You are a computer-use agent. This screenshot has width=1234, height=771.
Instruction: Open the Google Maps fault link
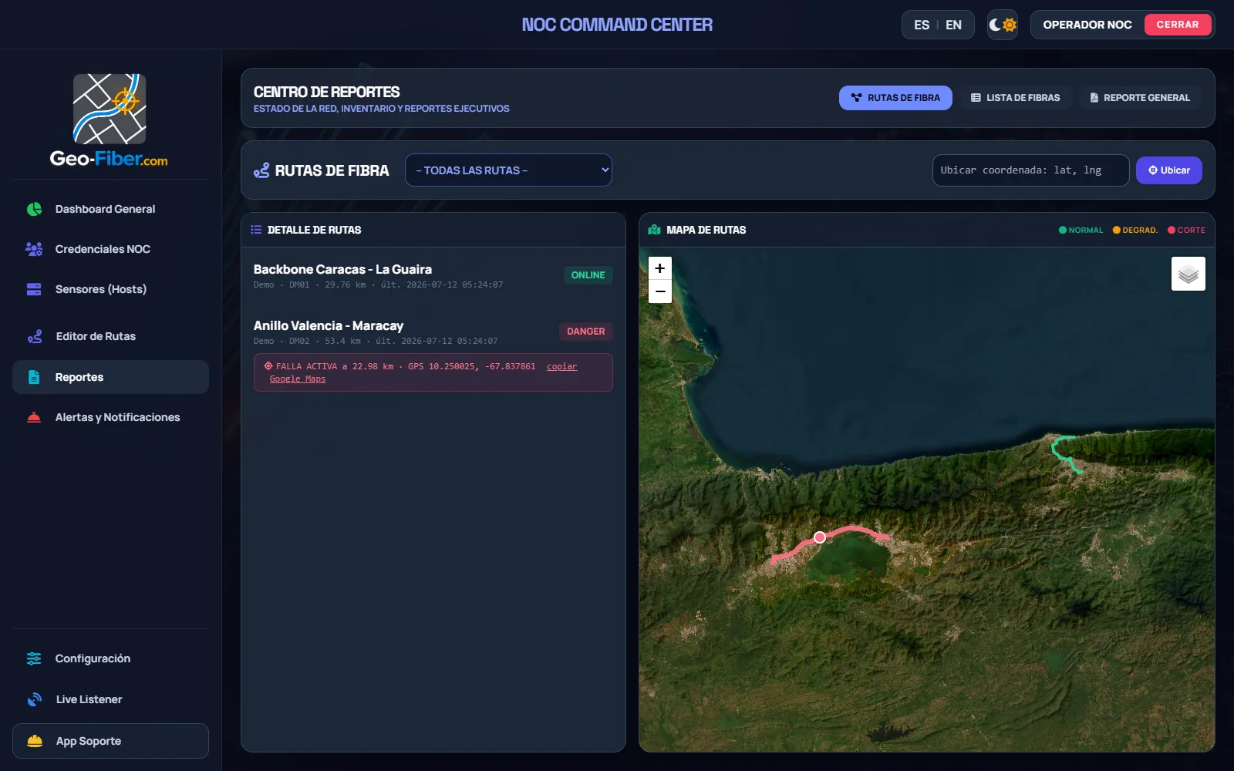(298, 379)
